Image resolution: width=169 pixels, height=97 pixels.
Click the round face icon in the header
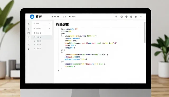(136, 17)
